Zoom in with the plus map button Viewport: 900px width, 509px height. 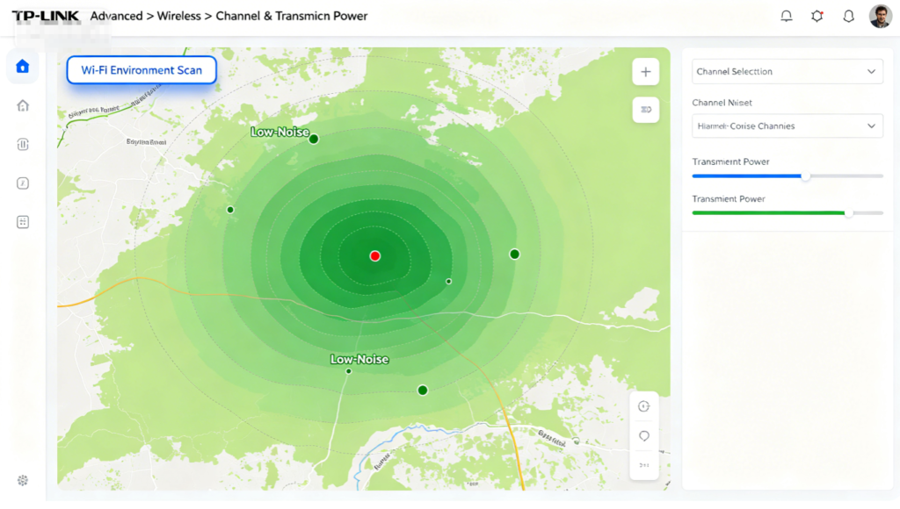tap(646, 72)
